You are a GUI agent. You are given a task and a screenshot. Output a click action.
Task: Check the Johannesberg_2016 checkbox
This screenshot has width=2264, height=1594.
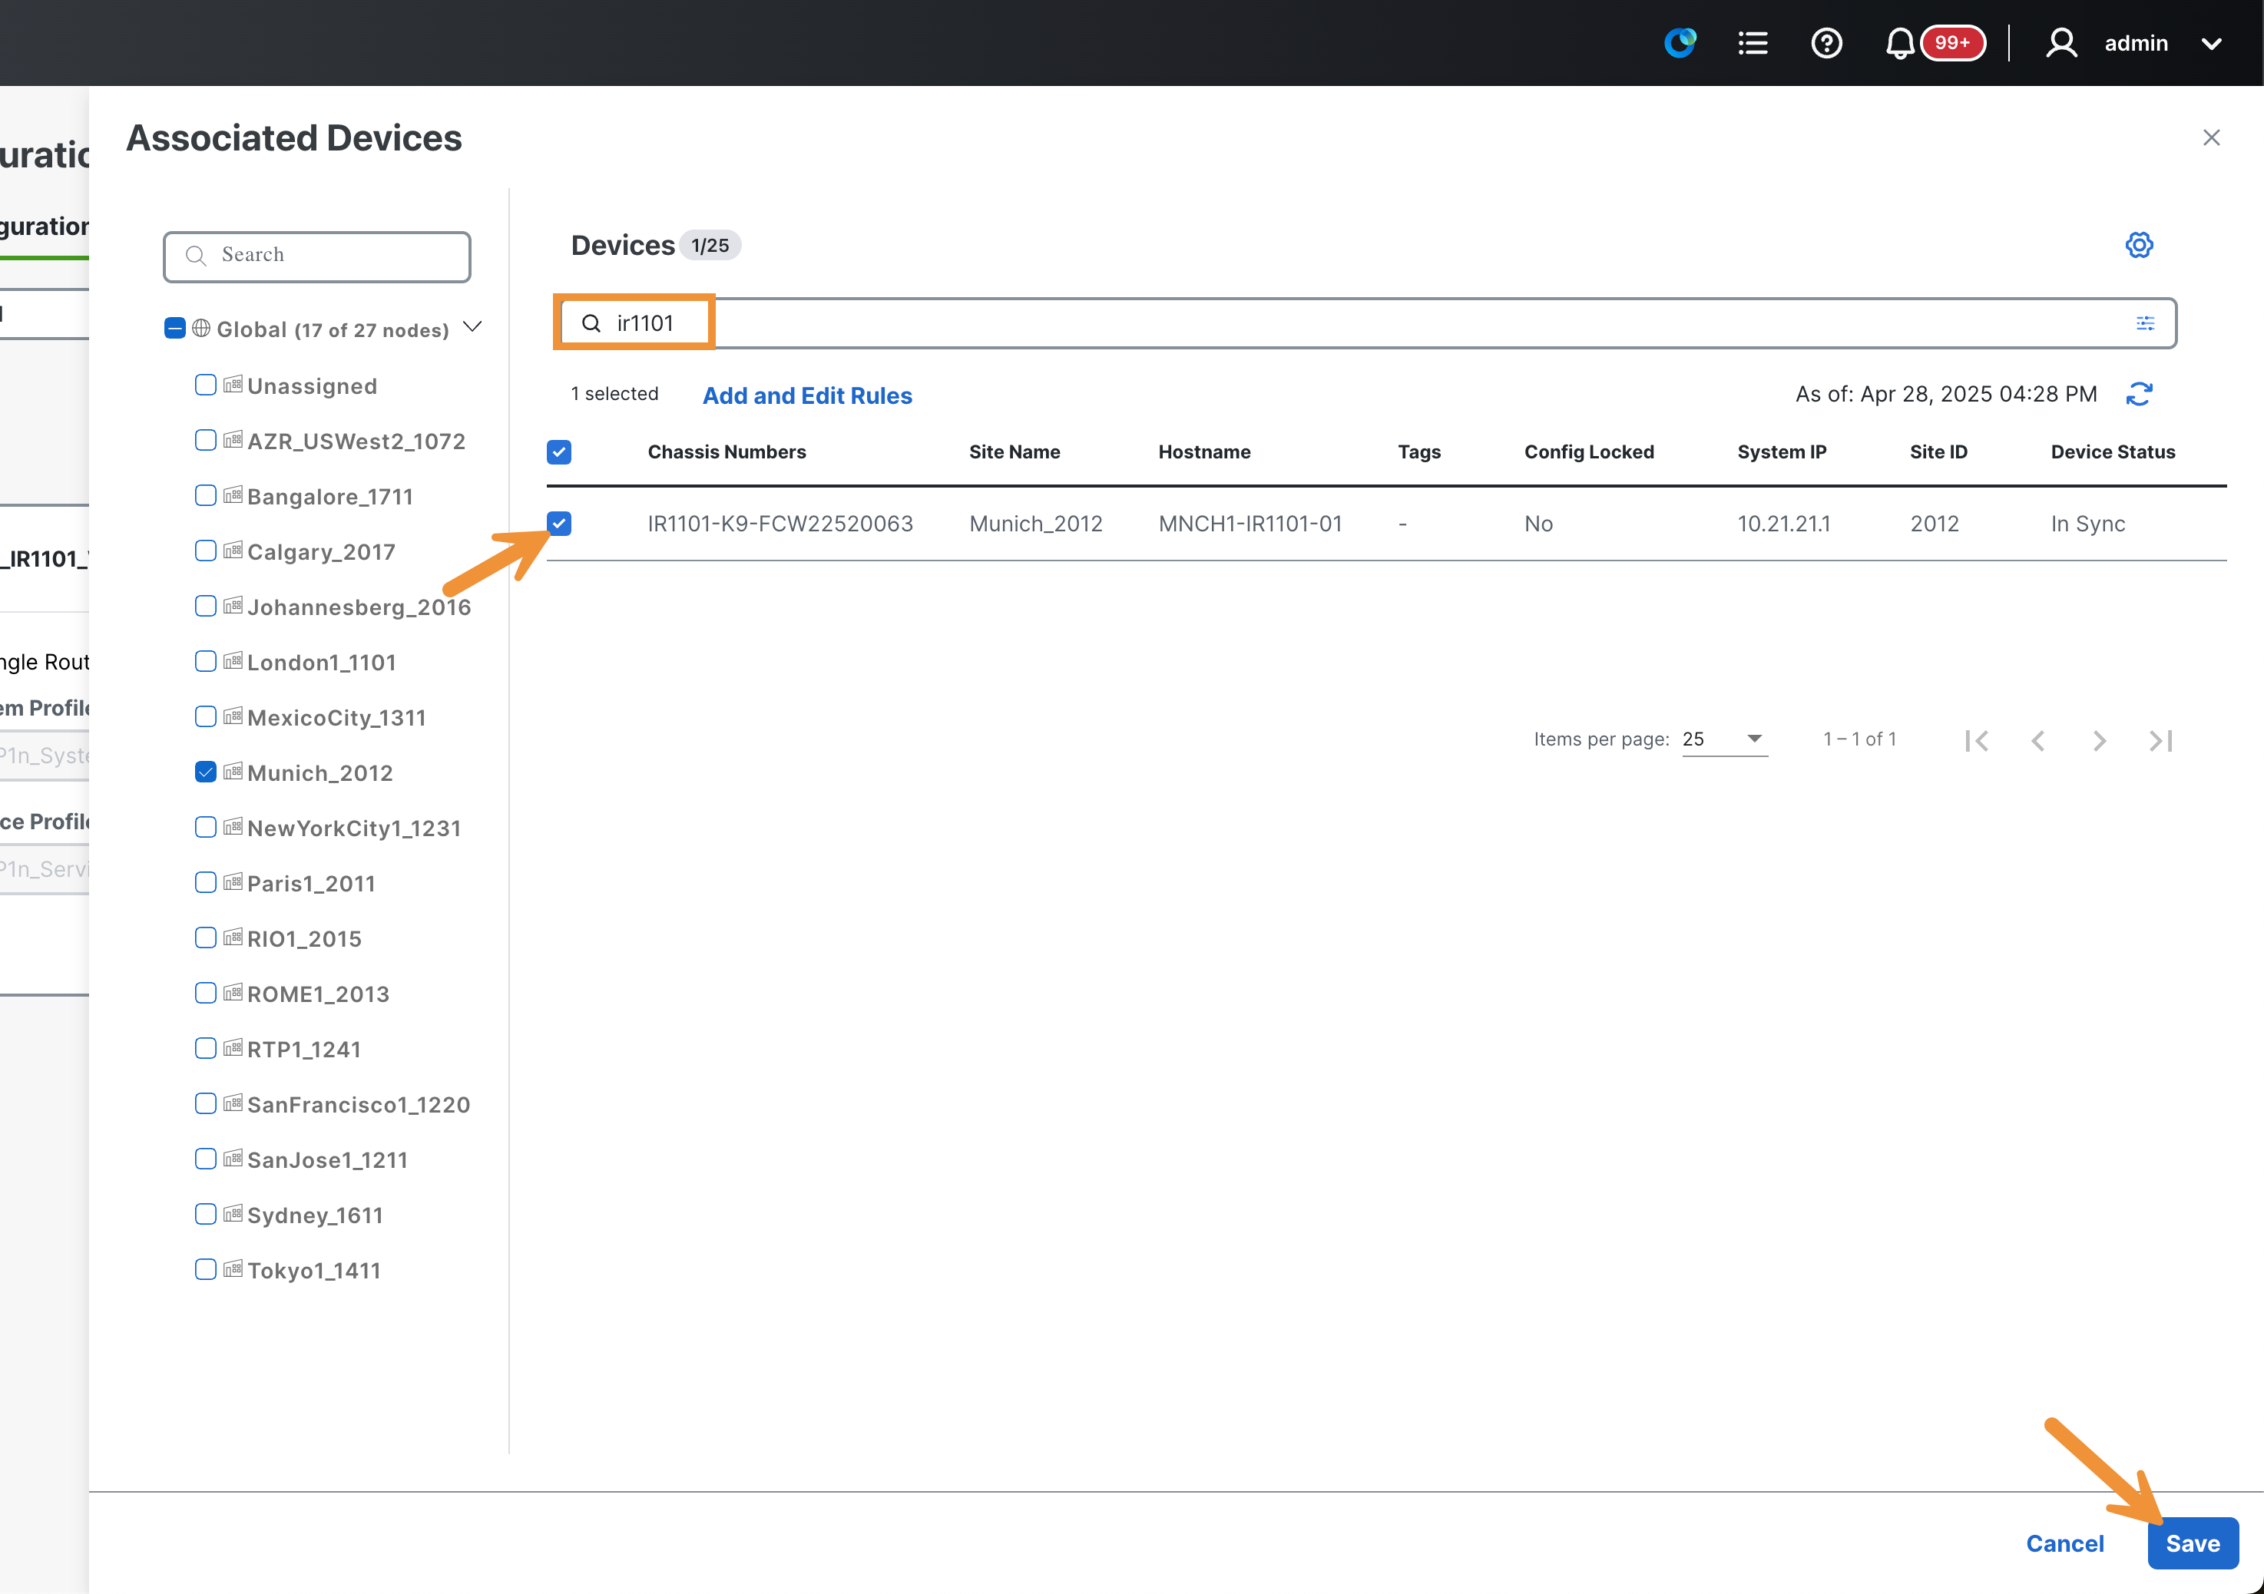205,605
